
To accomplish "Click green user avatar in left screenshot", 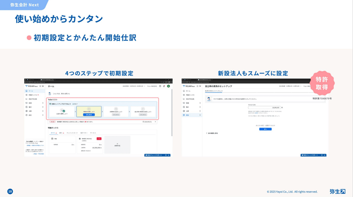I will pyautogui.click(x=169, y=86).
